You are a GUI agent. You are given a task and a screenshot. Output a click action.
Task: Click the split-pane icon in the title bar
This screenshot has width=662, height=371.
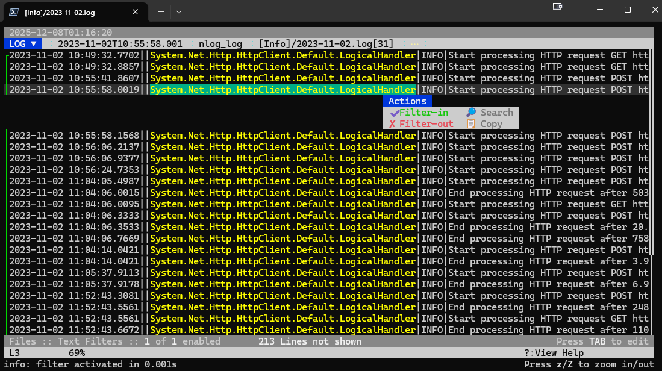pos(557,7)
